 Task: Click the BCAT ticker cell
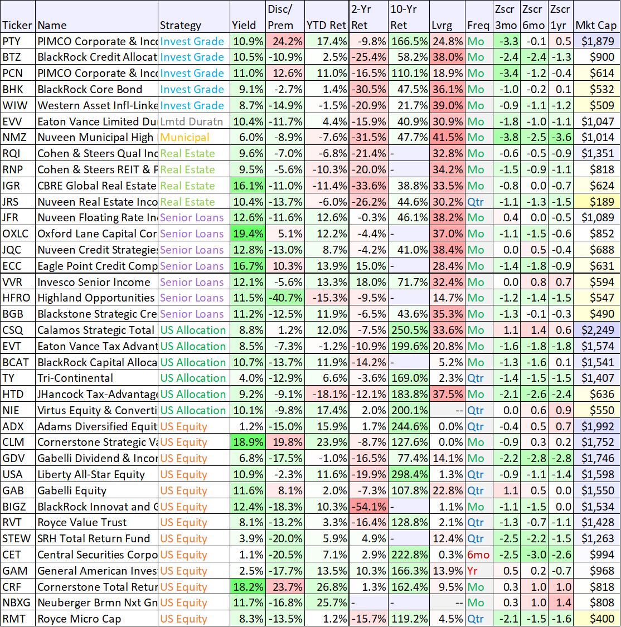tap(18, 362)
